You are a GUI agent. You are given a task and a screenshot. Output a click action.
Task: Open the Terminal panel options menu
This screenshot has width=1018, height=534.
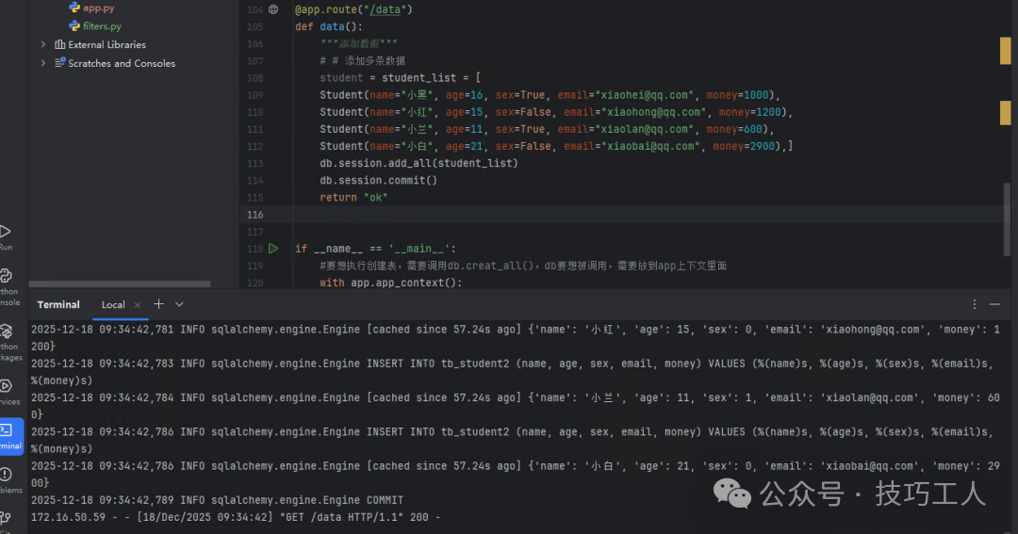click(x=974, y=304)
